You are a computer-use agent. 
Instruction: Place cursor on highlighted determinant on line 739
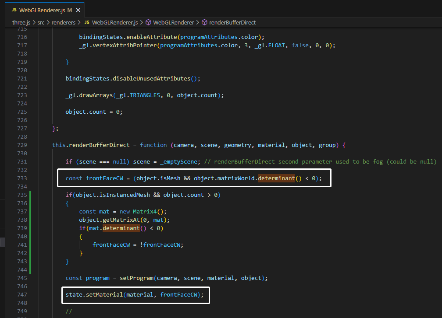coord(121,228)
